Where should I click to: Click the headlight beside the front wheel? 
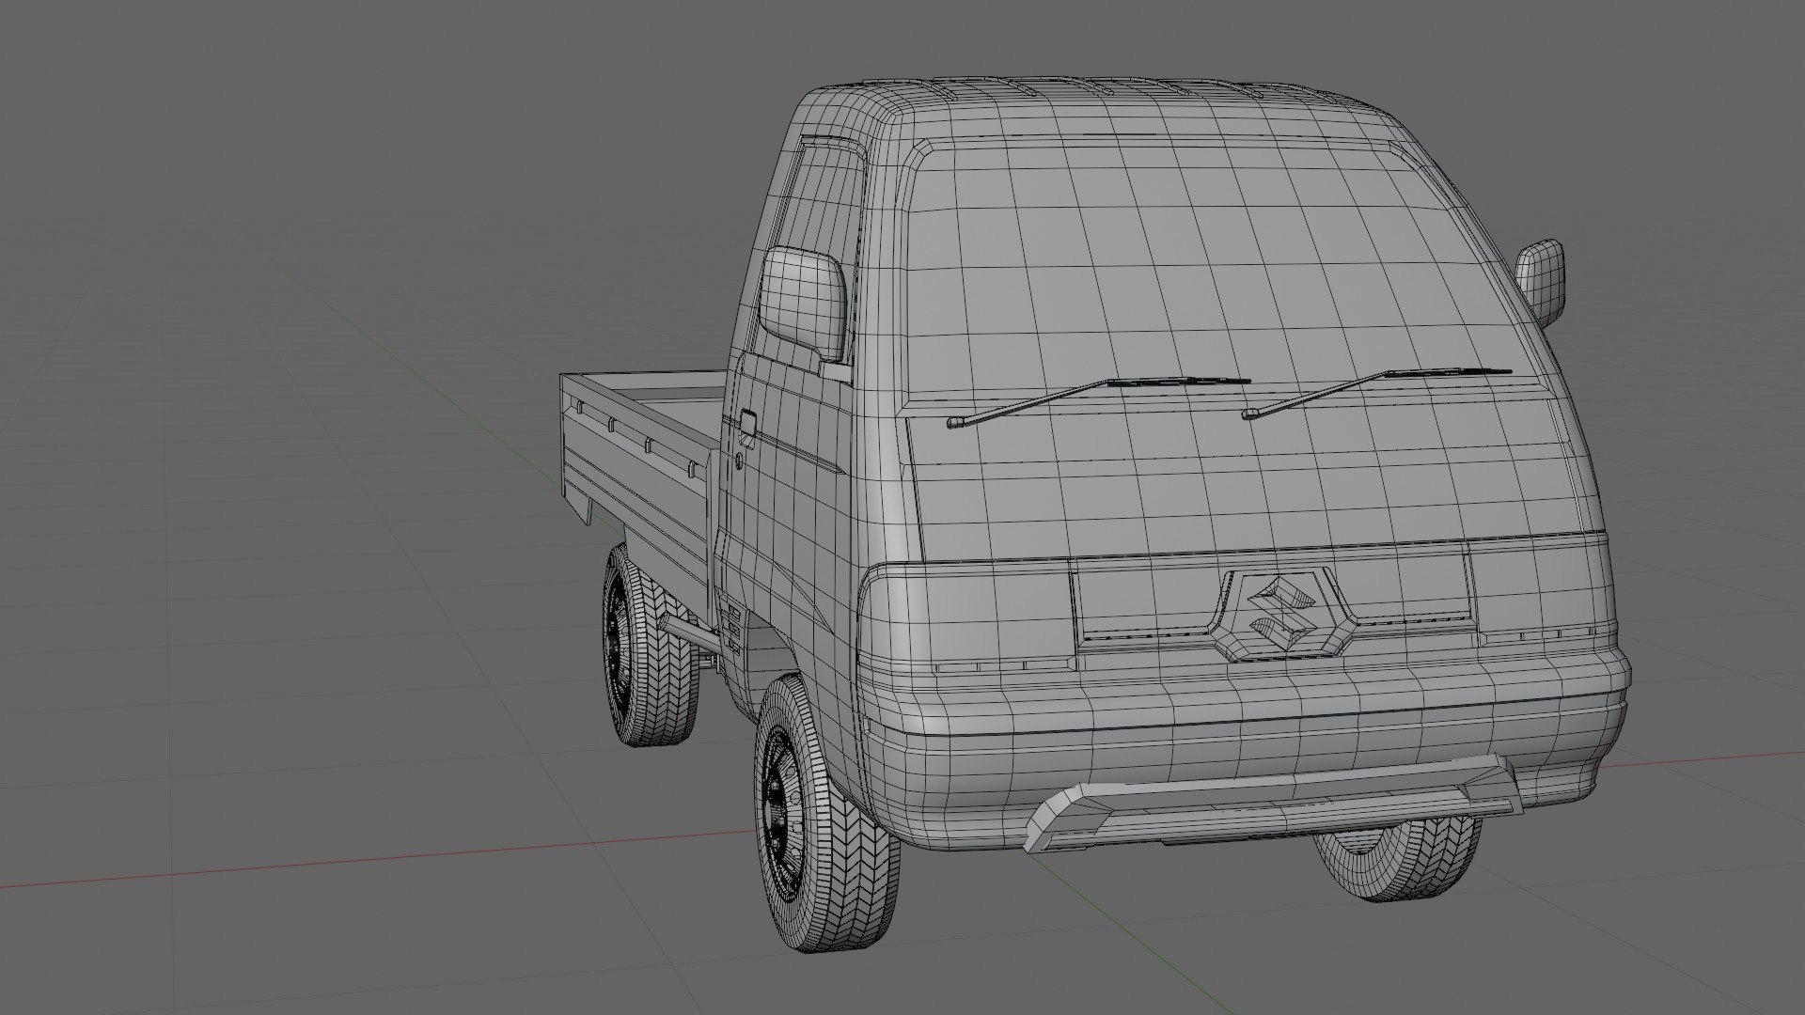(x=966, y=617)
